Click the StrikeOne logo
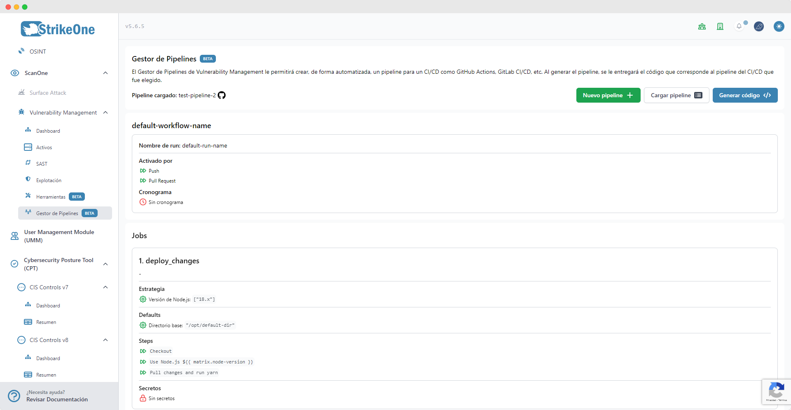 pos(58,29)
